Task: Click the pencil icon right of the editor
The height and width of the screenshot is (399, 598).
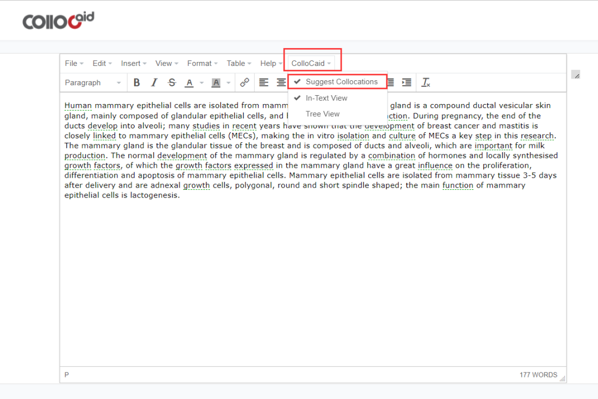Action: (x=576, y=75)
